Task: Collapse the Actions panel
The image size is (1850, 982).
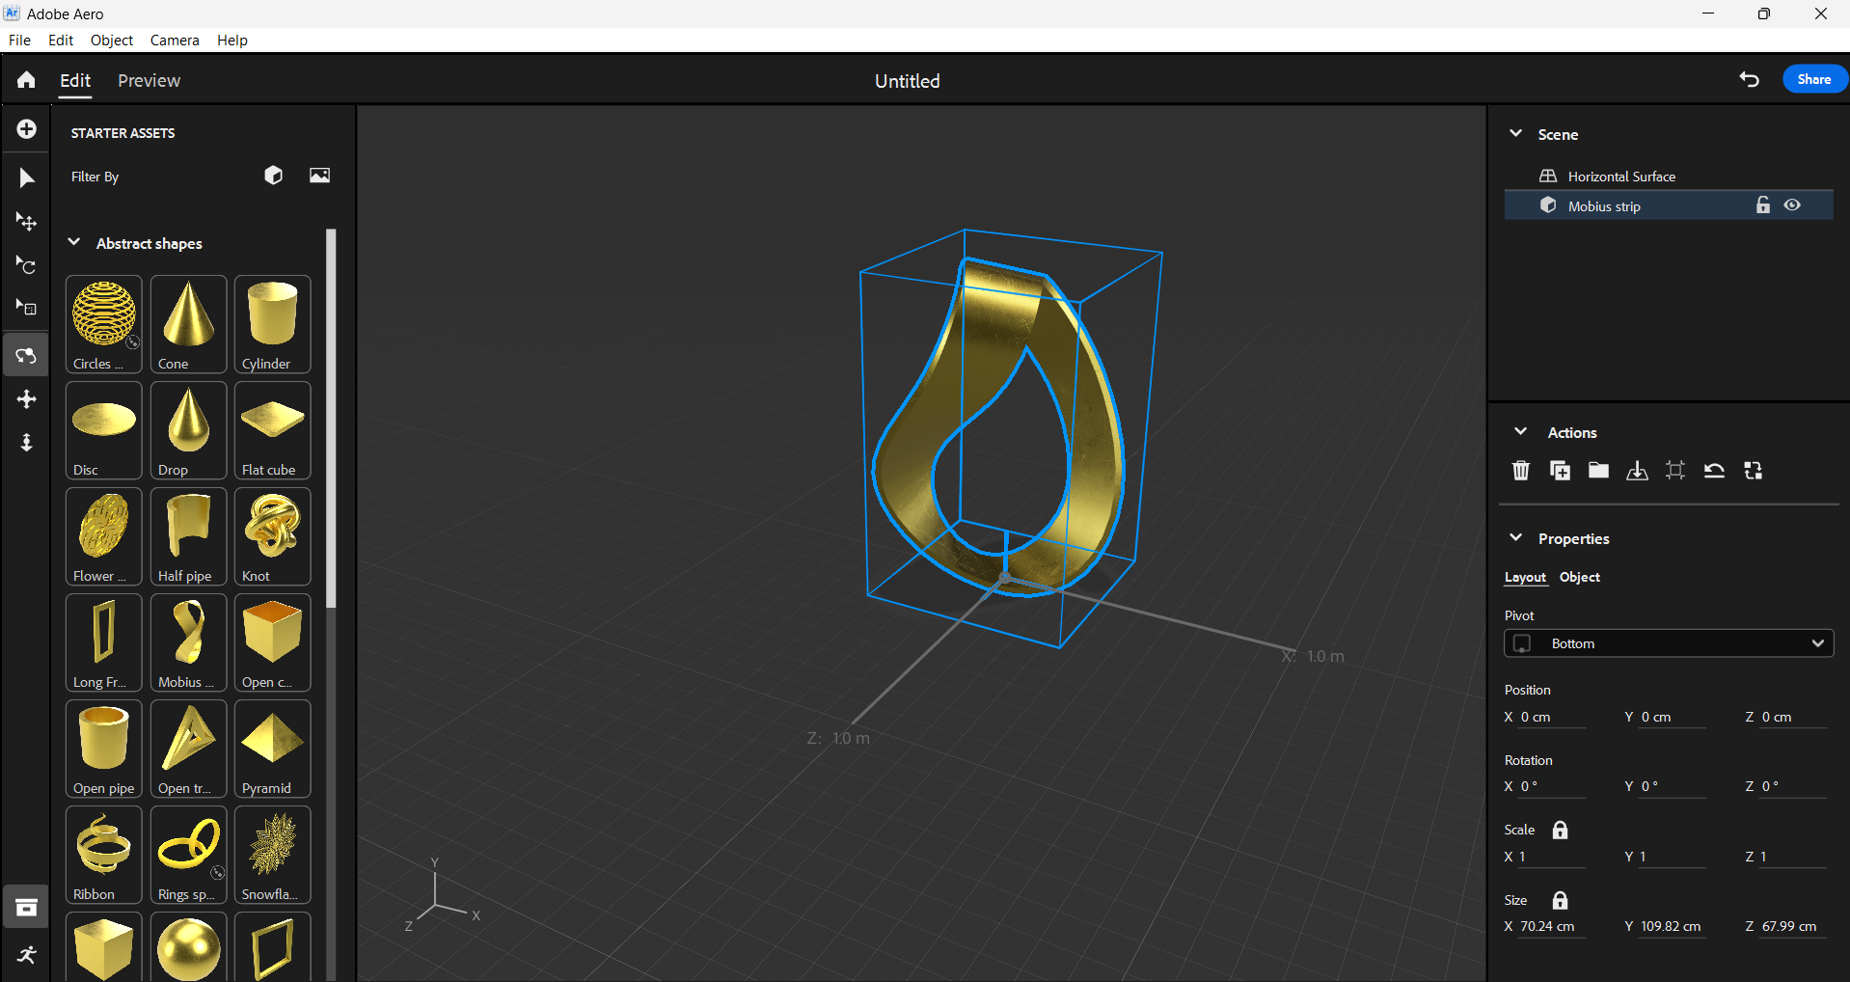Action: point(1520,431)
